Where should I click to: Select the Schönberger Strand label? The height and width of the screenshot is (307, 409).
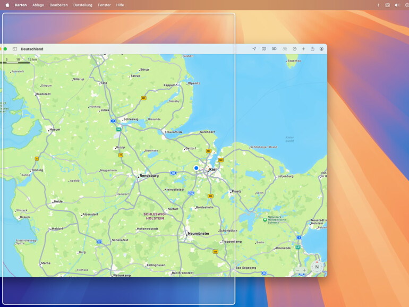(263, 147)
